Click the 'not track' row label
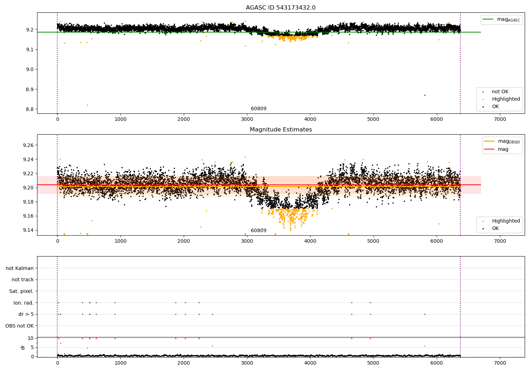The height and width of the screenshot is (371, 530). click(x=23, y=279)
